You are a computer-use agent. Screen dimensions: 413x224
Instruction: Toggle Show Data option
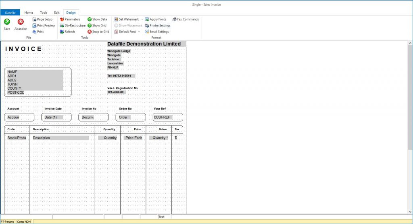pyautogui.click(x=97, y=19)
